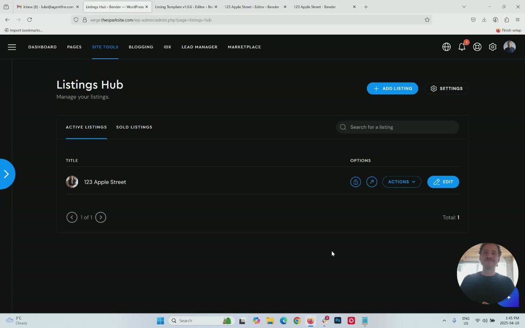Open a new browser tab
This screenshot has width=525, height=328.
pos(365,7)
